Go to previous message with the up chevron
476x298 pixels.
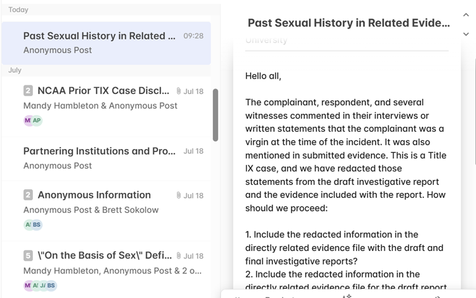tap(466, 15)
